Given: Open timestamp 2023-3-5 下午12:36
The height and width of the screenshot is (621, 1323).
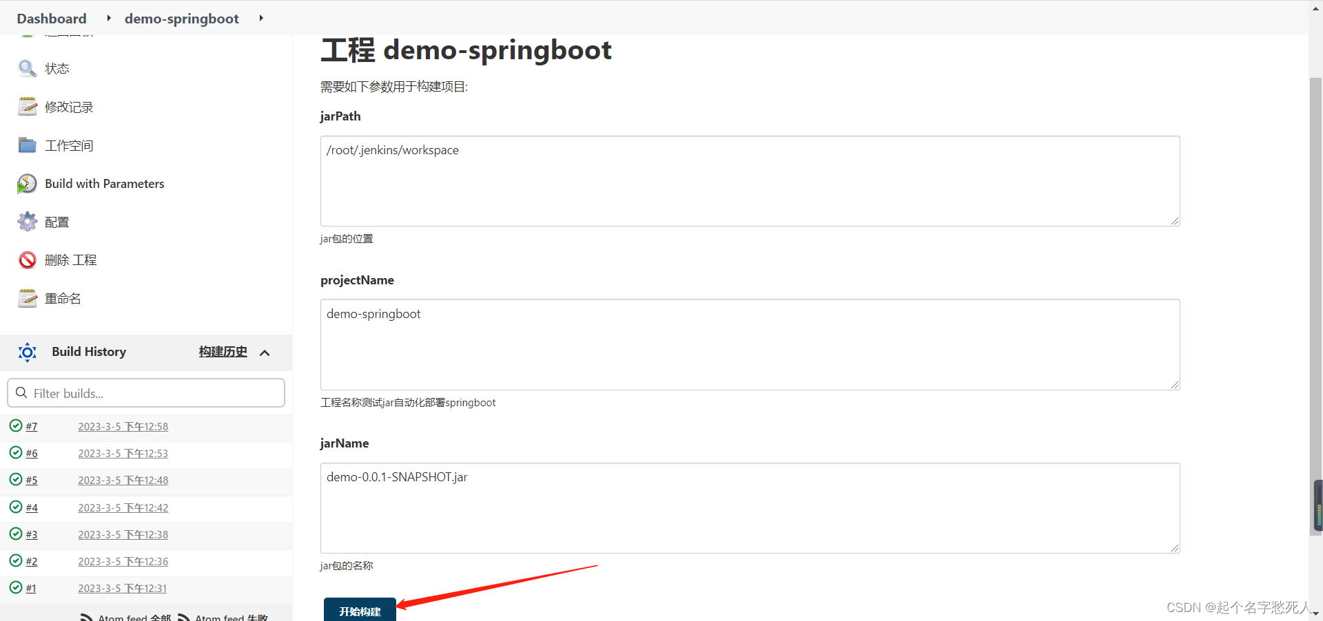Looking at the screenshot, I should (123, 561).
